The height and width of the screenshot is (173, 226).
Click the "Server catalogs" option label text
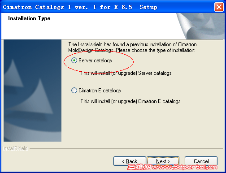point(95,61)
